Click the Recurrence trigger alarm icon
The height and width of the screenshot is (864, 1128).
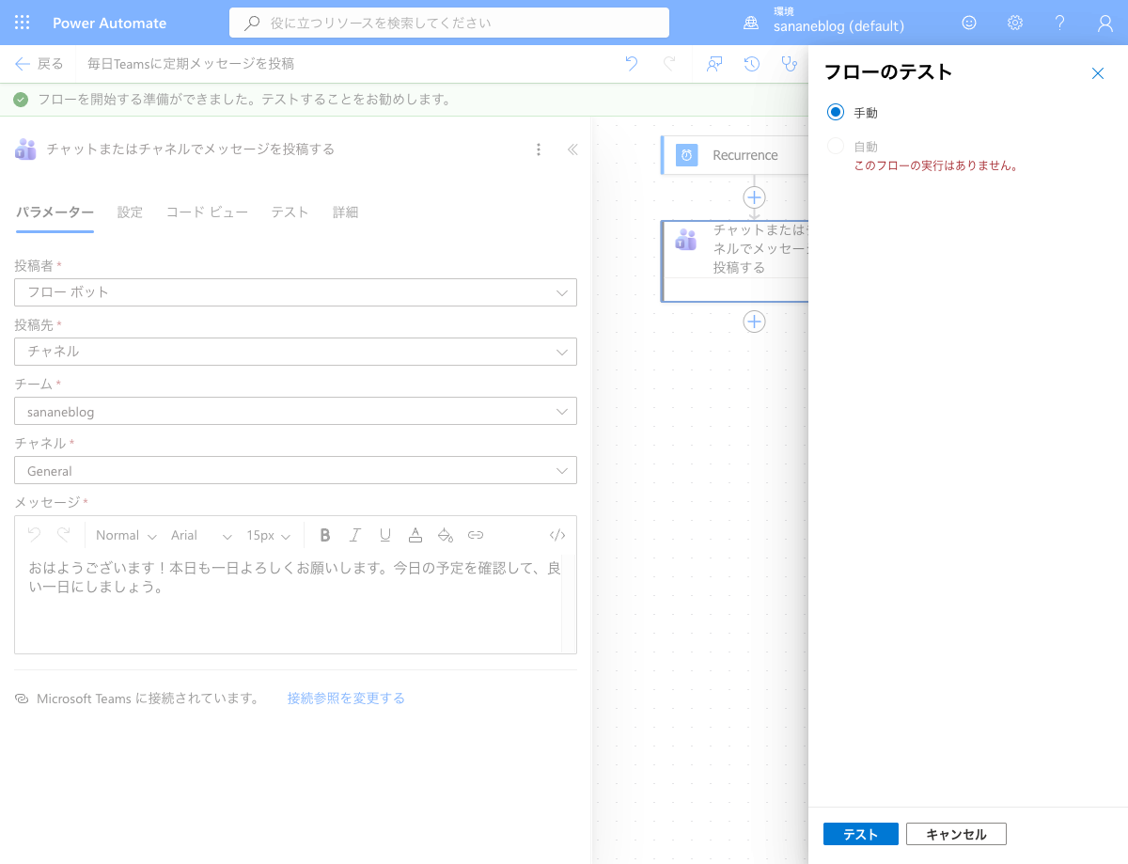(x=687, y=155)
